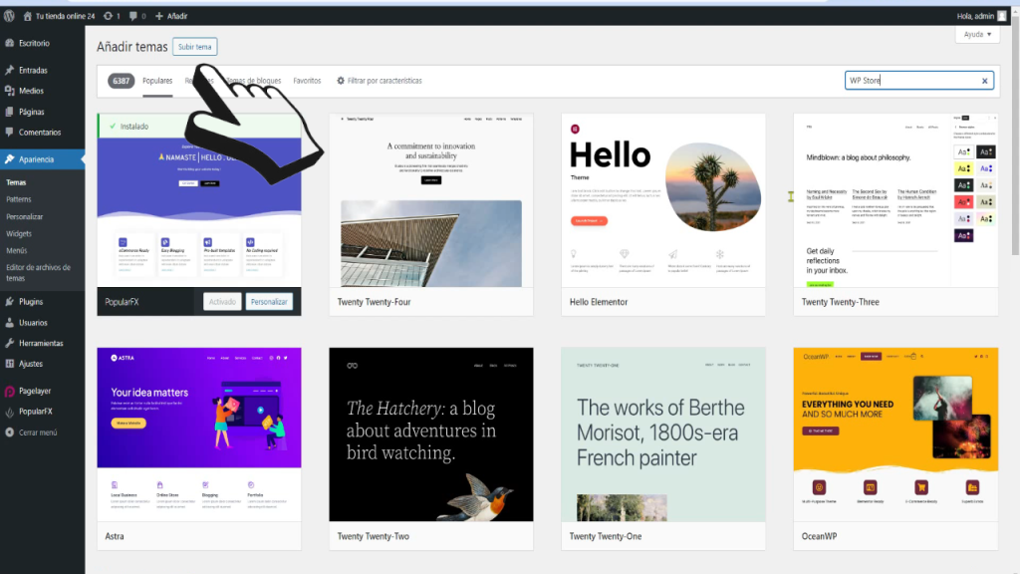1020x574 pixels.
Task: Expand the Ayuda help dropdown
Action: pos(978,34)
